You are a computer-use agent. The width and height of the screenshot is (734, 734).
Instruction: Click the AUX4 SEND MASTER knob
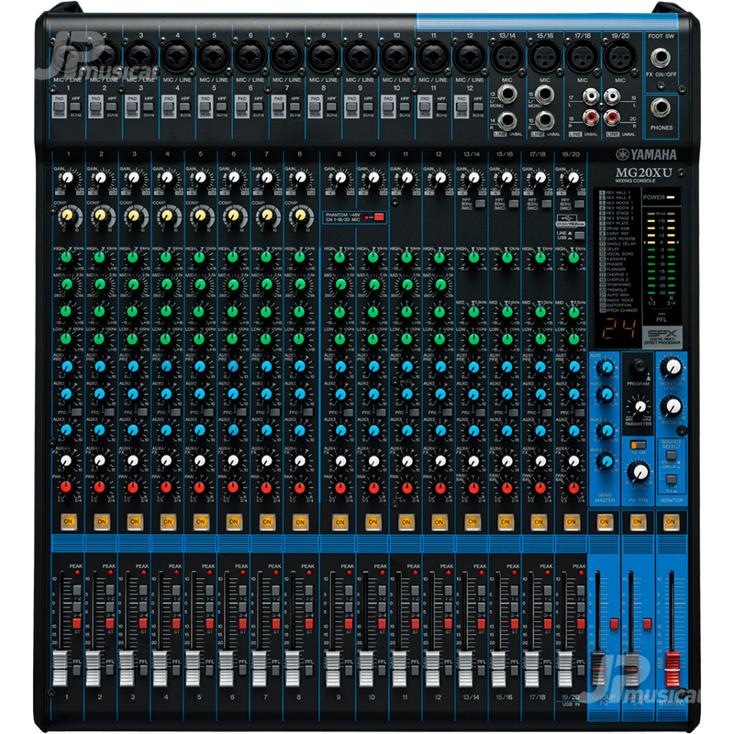point(606,462)
